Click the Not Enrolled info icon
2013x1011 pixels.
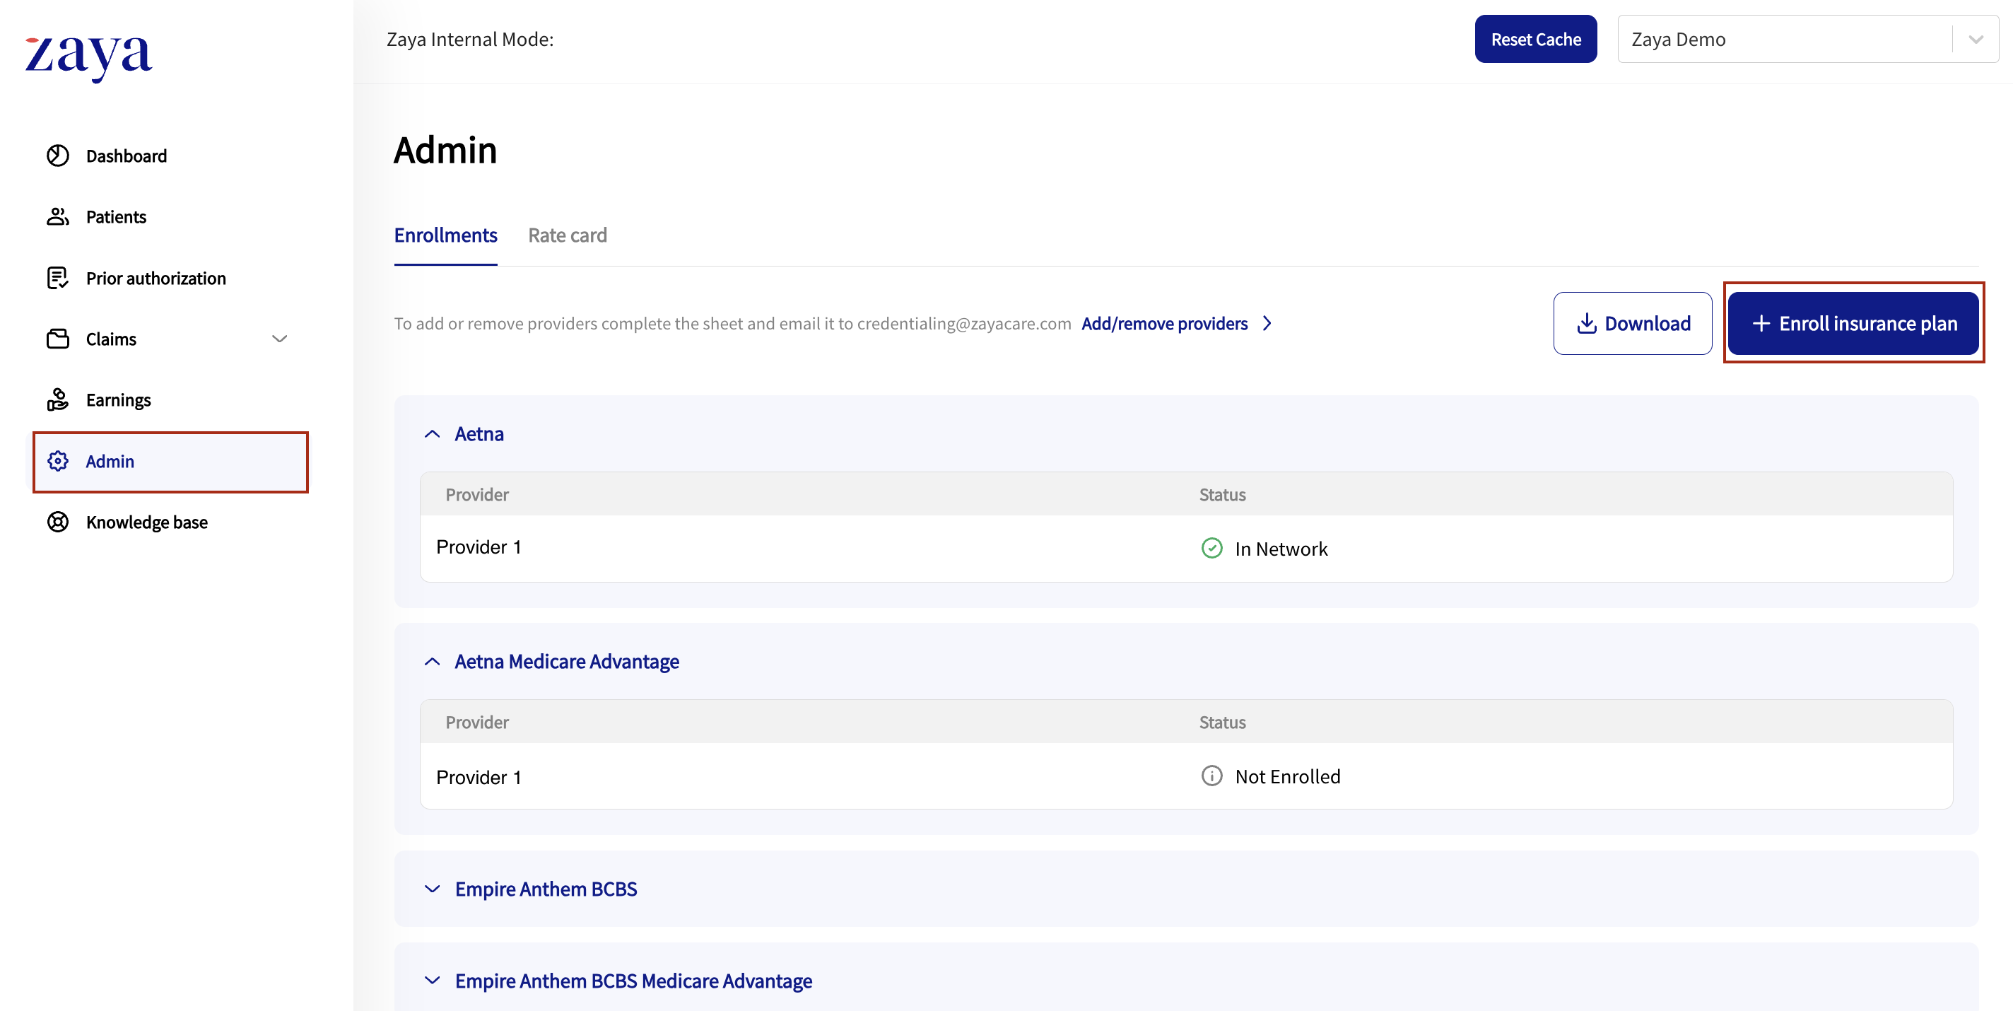tap(1211, 776)
